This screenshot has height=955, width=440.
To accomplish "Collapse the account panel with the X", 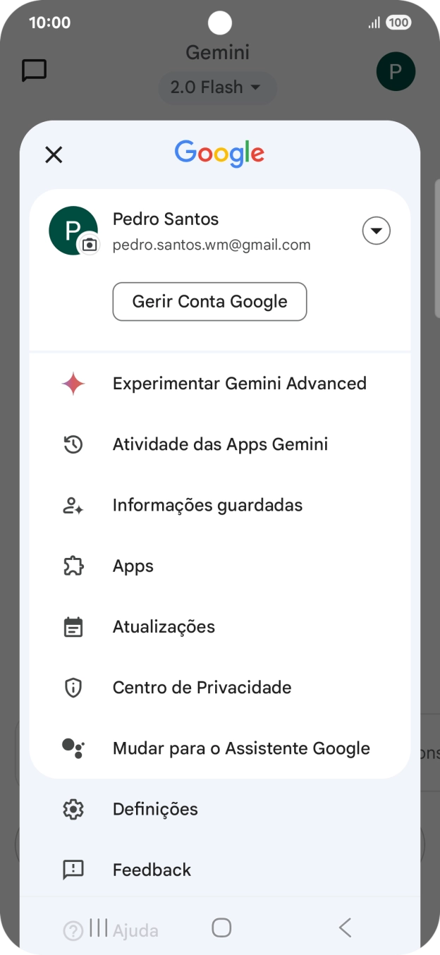I will (x=54, y=154).
